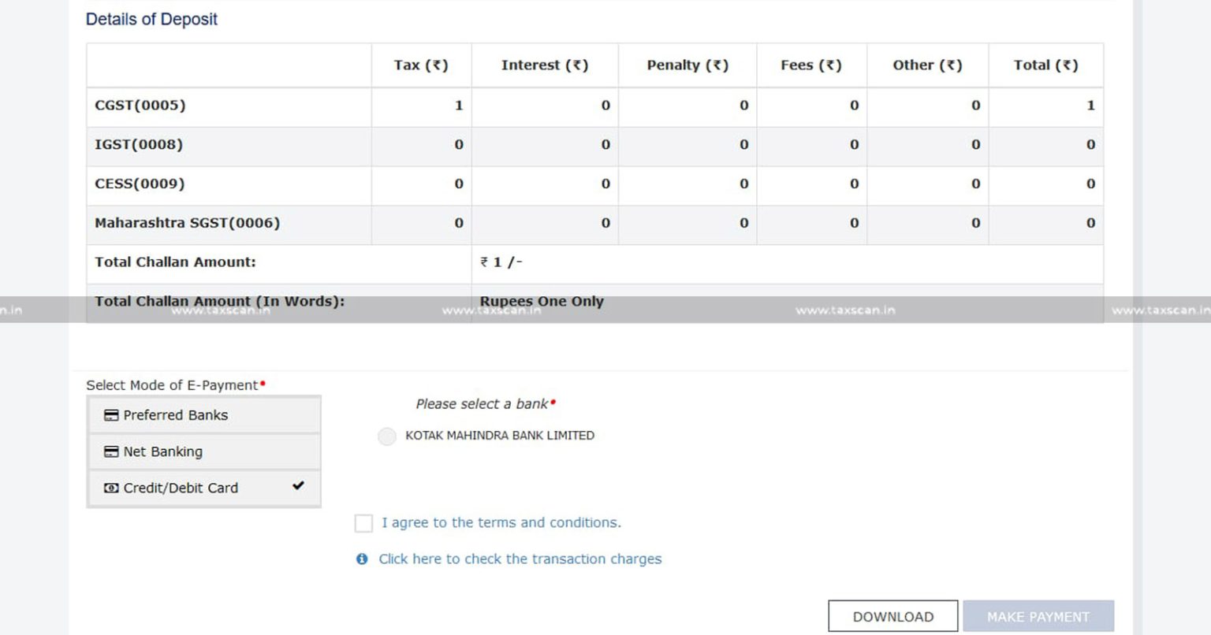Click the info icon before transaction charges
Viewport: 1211px width, 635px height.
click(x=362, y=559)
